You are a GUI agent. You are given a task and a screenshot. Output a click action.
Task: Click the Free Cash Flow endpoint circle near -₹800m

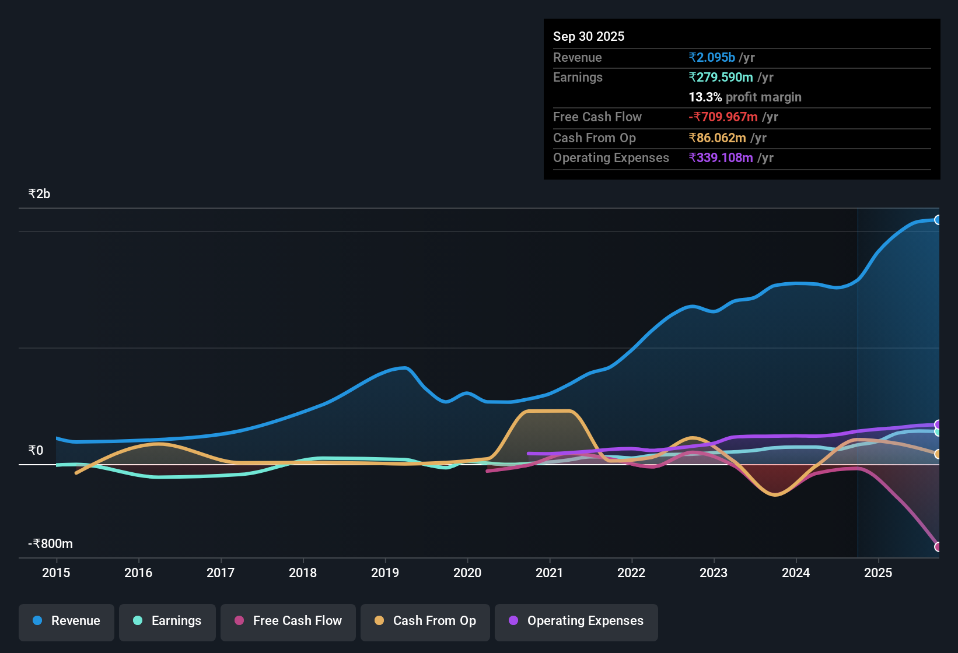pos(938,547)
